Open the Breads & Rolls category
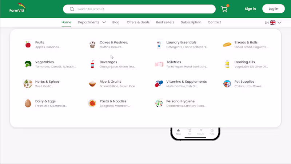The image size is (291, 164). [246, 42]
